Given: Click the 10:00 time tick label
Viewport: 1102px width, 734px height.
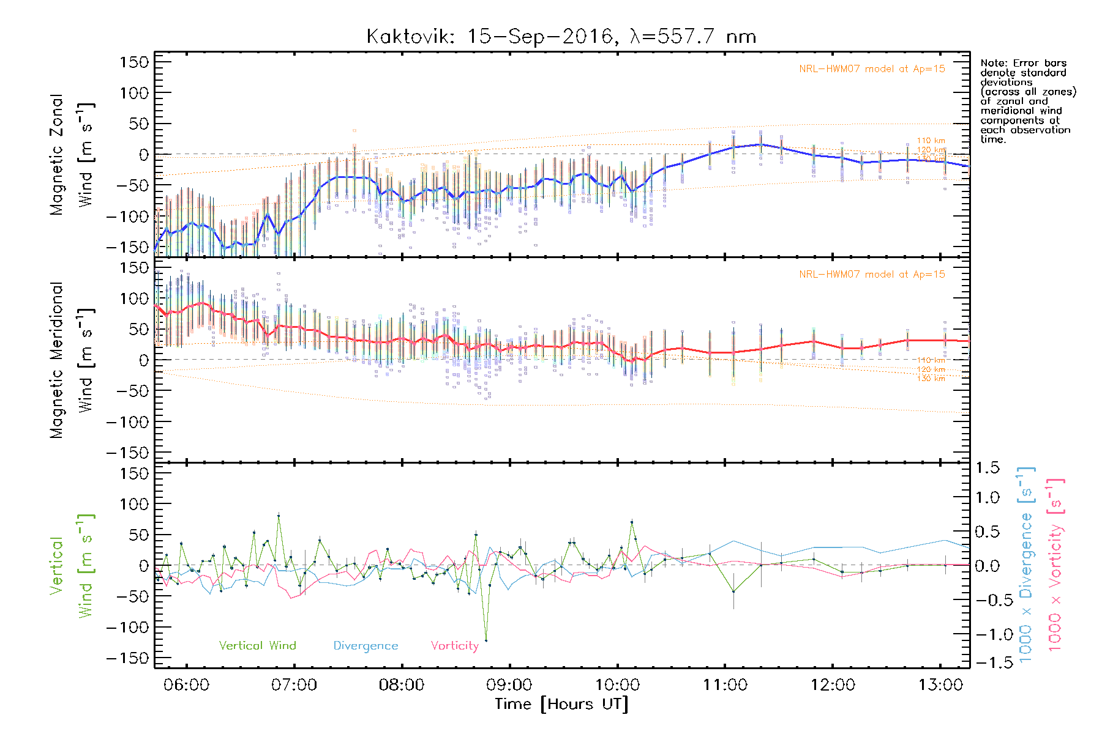Looking at the screenshot, I should click(x=617, y=684).
